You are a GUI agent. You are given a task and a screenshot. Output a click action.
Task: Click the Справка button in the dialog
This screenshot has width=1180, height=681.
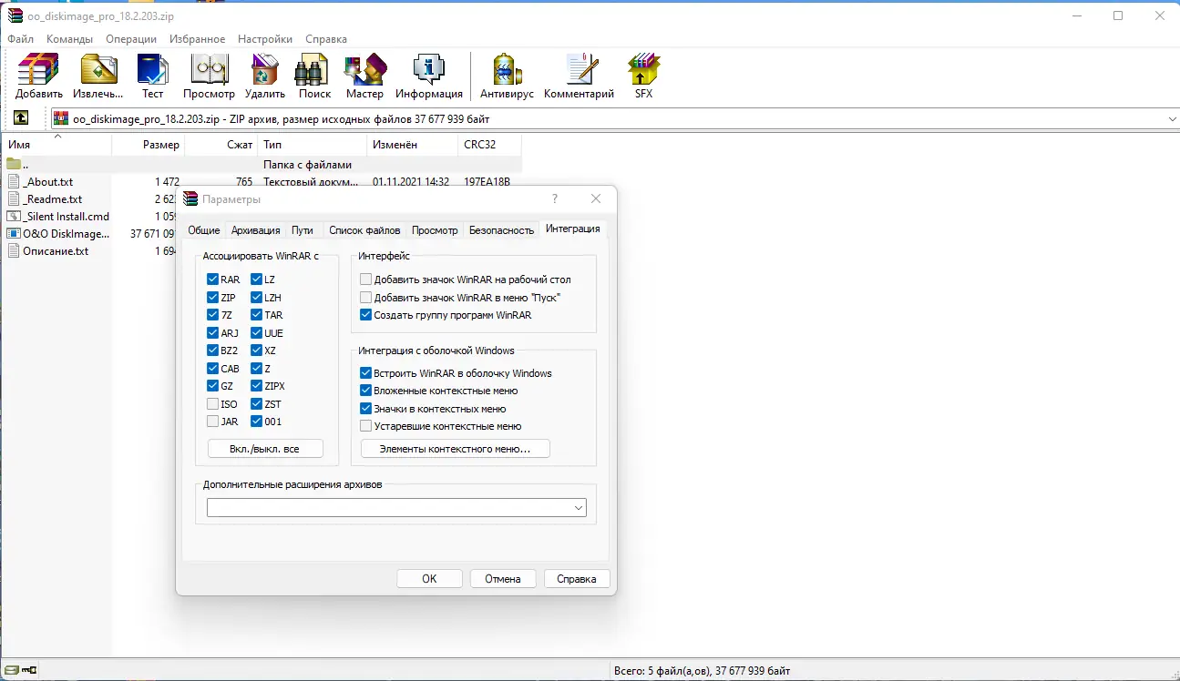[x=577, y=579]
